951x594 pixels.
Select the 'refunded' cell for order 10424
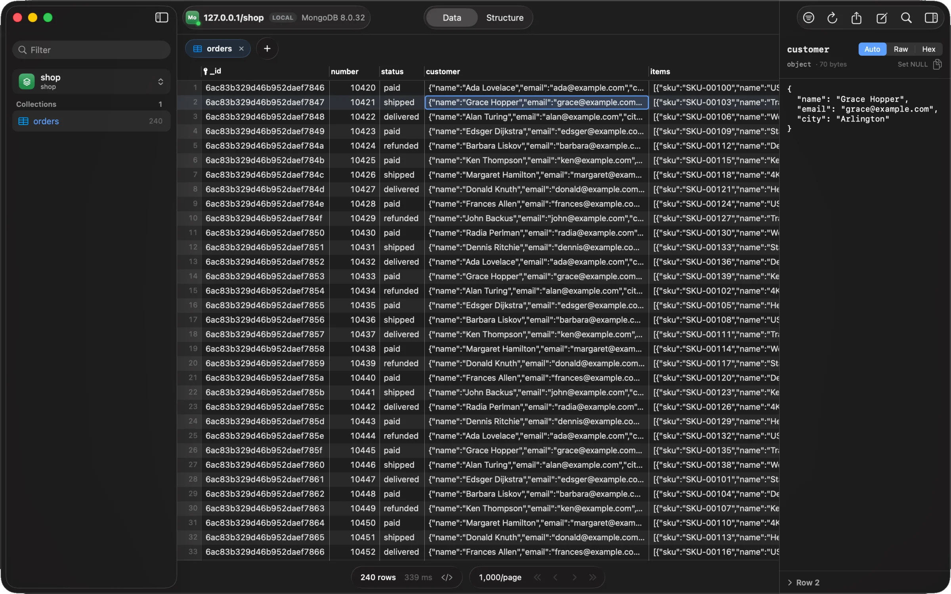click(401, 146)
